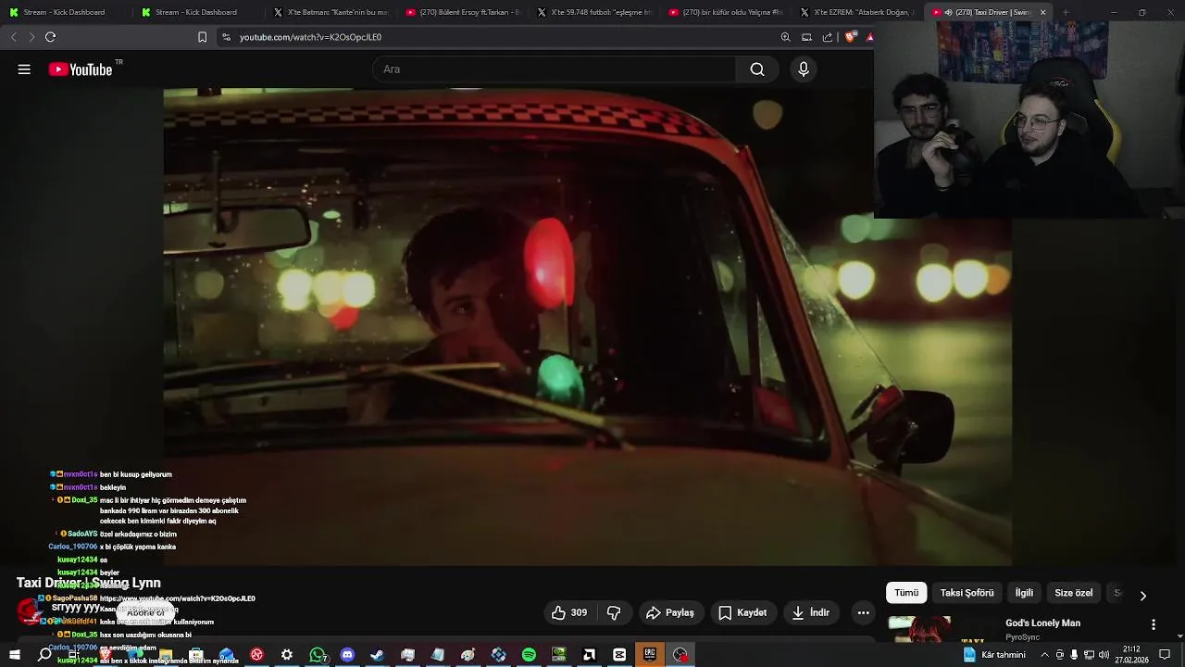Save the video with Kaydet
The height and width of the screenshot is (667, 1185).
point(742,612)
